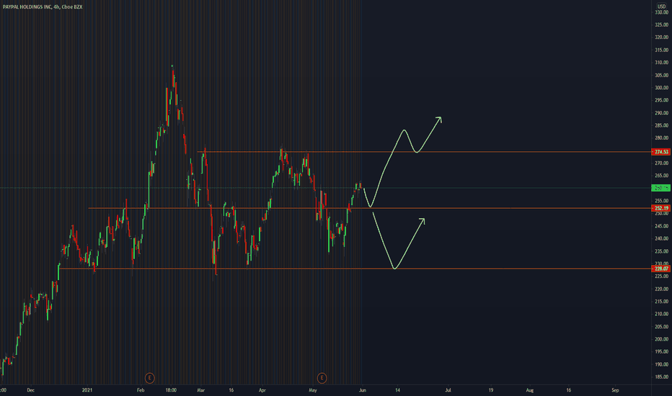Click the green current price label
The height and width of the screenshot is (396, 672).
660,188
